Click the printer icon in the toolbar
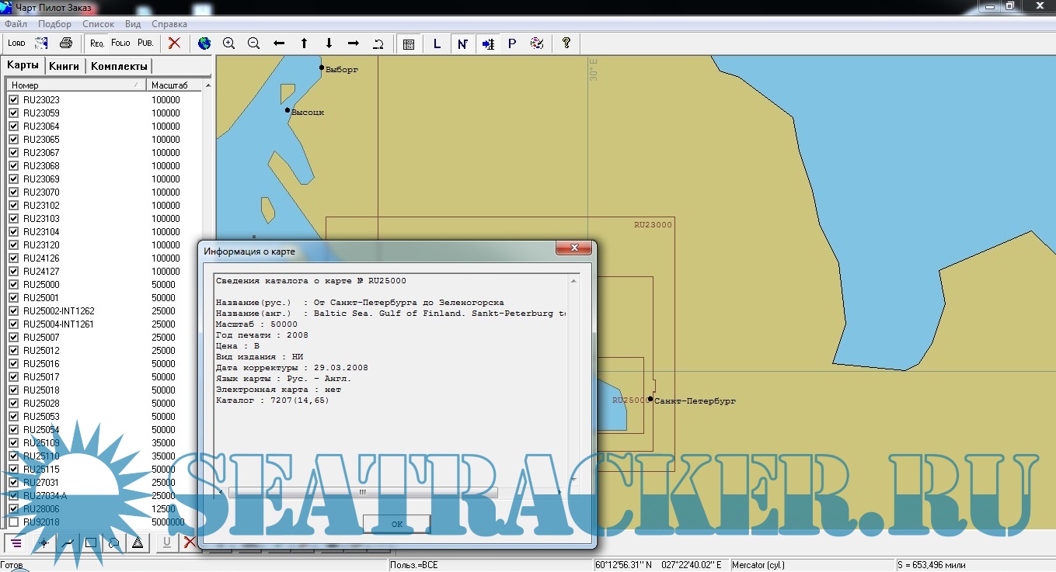Viewport: 1056px width, 572px height. [x=66, y=43]
